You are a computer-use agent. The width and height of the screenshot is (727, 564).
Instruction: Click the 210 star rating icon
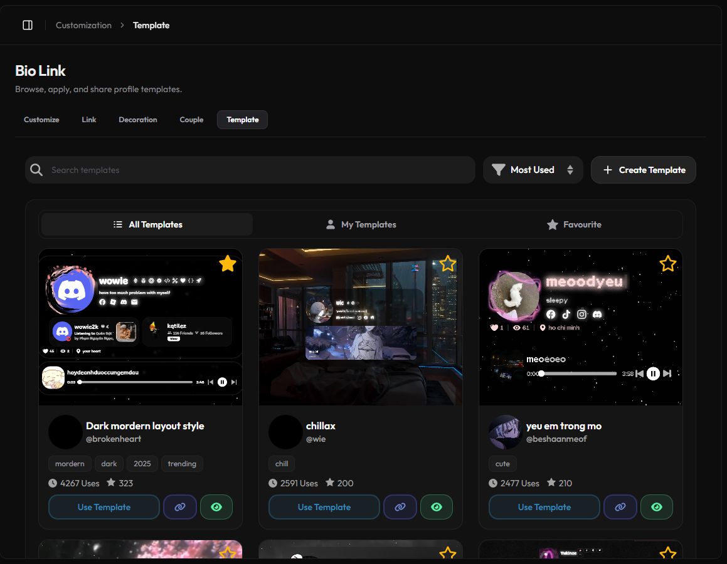(551, 483)
